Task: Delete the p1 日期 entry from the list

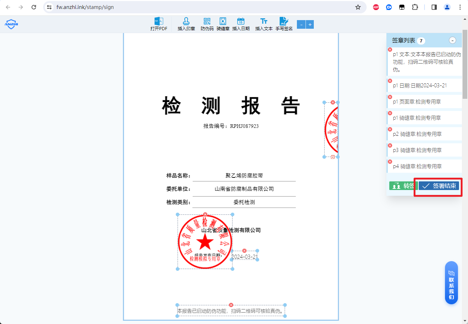Action: coord(390,80)
